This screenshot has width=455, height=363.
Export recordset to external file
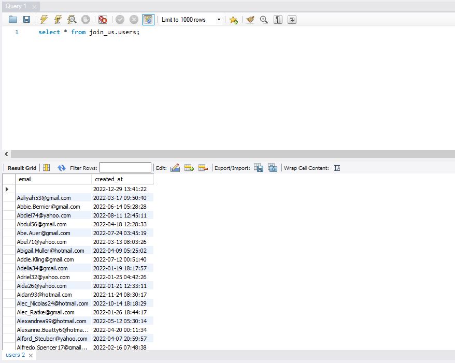tap(259, 168)
